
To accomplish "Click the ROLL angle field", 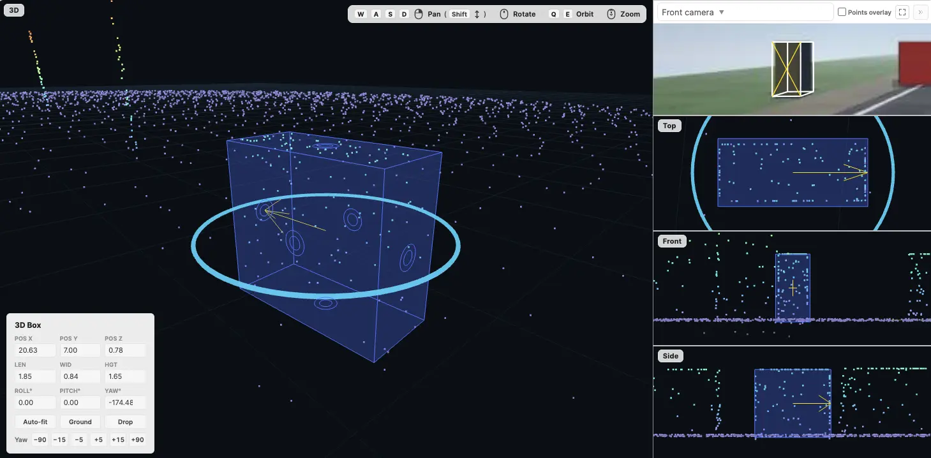I will (x=34, y=403).
